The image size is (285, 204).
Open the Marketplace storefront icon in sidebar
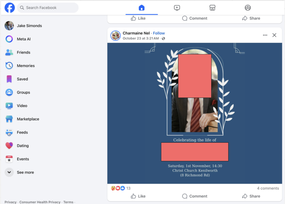[x=9, y=119]
